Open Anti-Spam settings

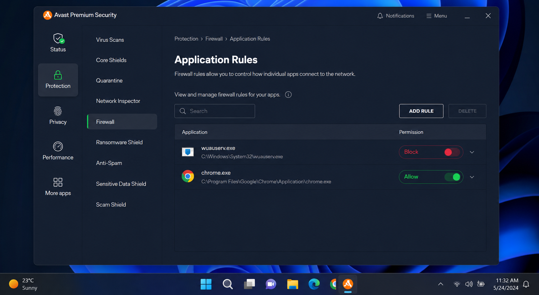(109, 163)
